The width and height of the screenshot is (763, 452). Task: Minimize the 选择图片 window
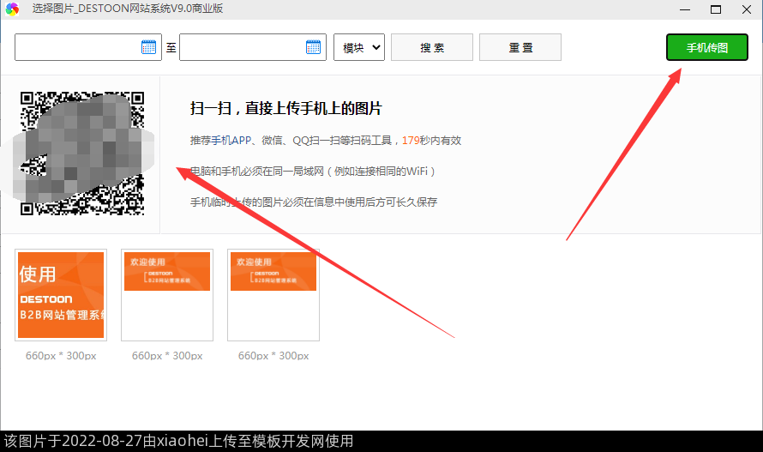685,9
